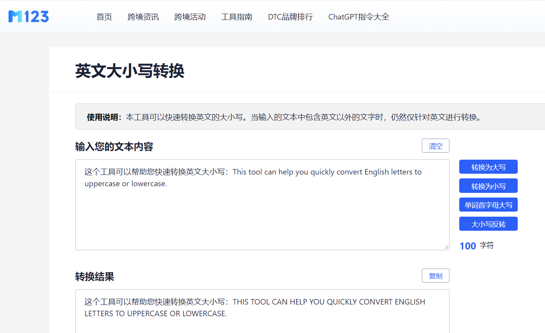Open the DTC品牌排行 page
The height and width of the screenshot is (333, 545).
click(x=290, y=17)
